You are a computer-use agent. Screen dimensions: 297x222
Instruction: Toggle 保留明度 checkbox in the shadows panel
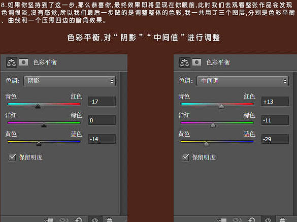coord(12,157)
